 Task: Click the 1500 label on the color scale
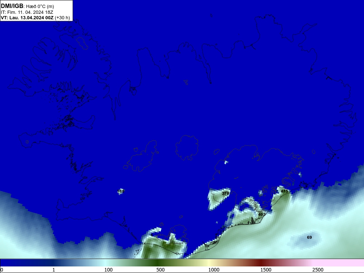pos(266,270)
